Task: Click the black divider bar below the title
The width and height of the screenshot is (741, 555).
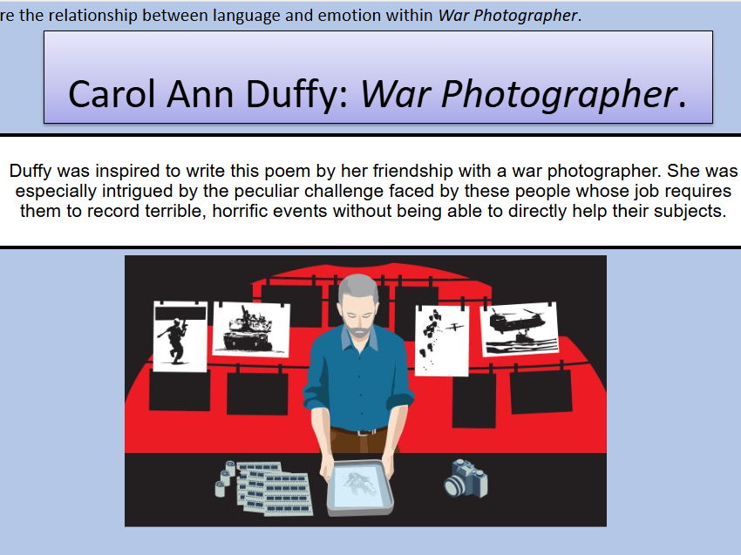Action: click(x=370, y=137)
